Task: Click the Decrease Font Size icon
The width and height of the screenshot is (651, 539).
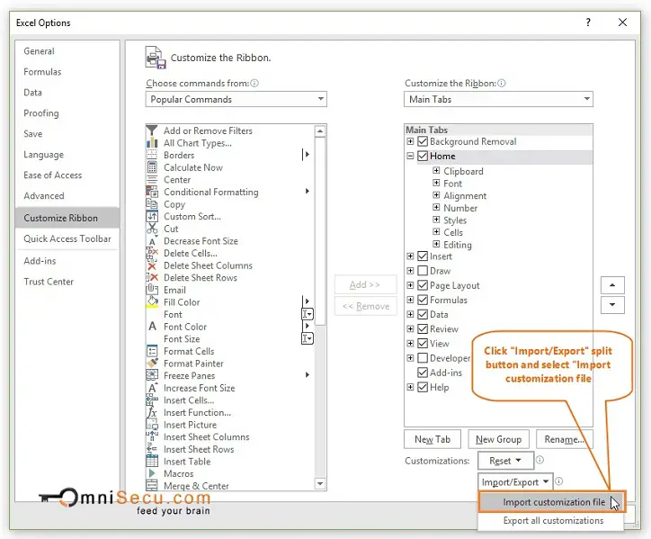Action: point(152,241)
